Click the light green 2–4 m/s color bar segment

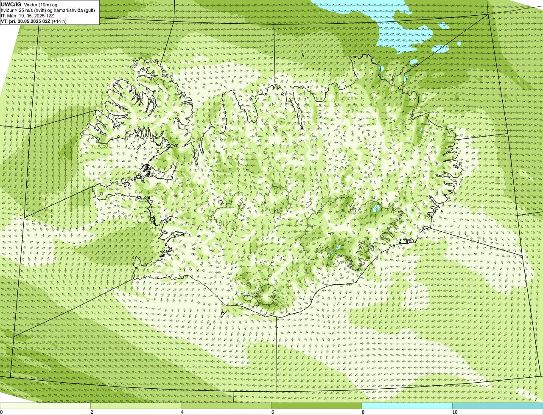click(x=136, y=406)
